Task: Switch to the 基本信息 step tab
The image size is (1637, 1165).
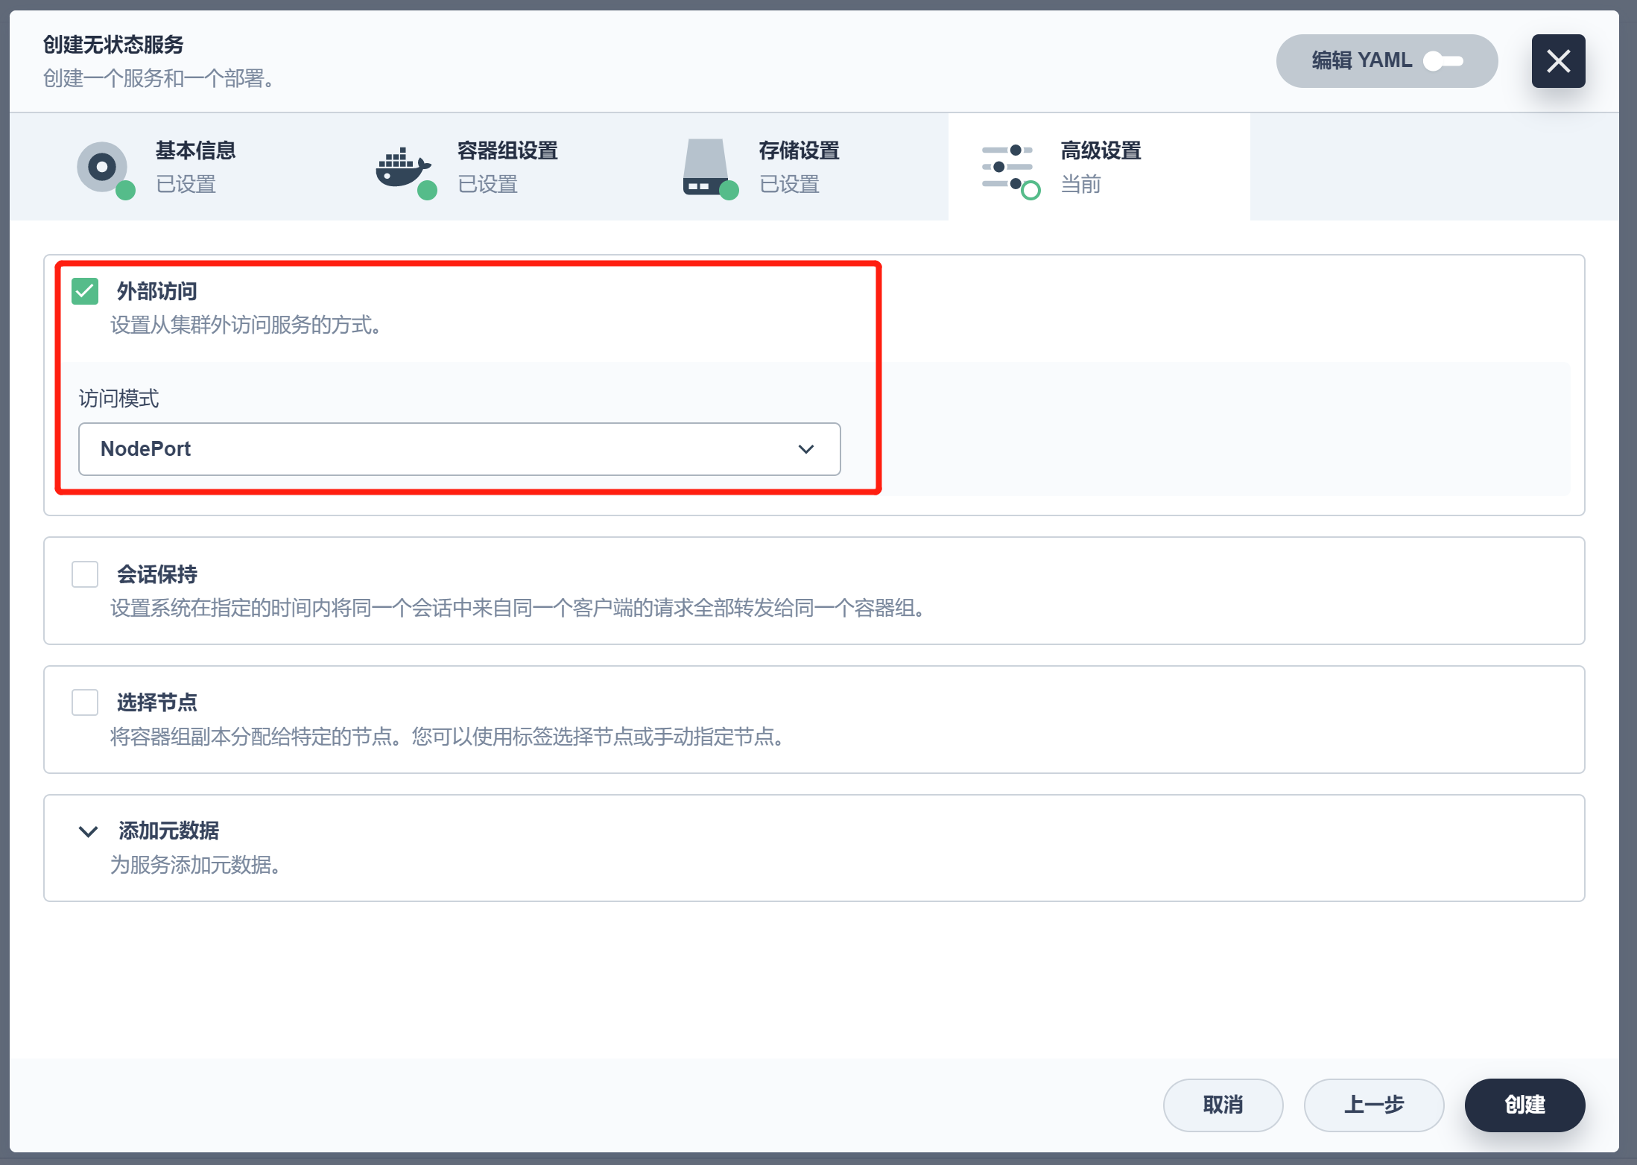Action: [x=195, y=151]
